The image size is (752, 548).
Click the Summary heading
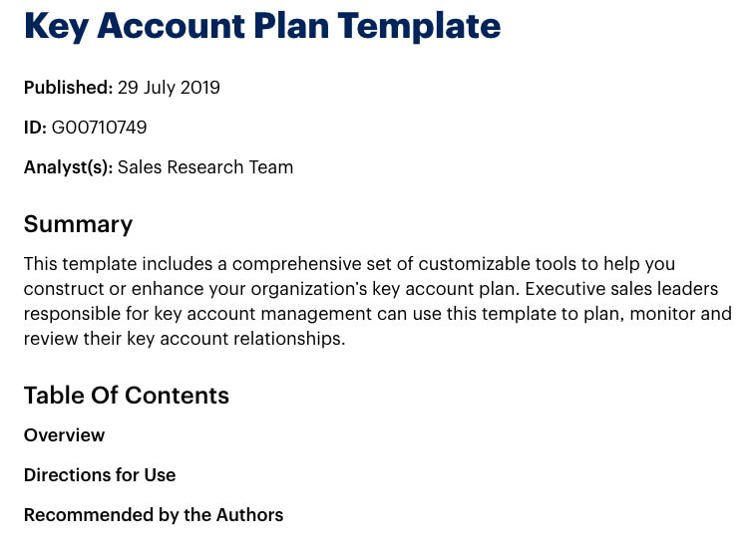coord(78,224)
